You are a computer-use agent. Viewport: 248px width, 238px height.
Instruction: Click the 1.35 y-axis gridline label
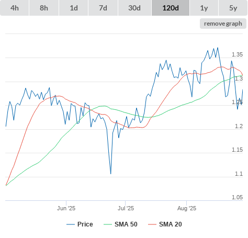[237, 54]
